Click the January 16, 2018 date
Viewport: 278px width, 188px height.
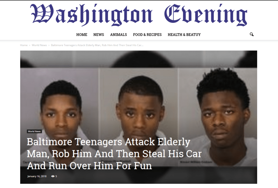tap(37, 176)
